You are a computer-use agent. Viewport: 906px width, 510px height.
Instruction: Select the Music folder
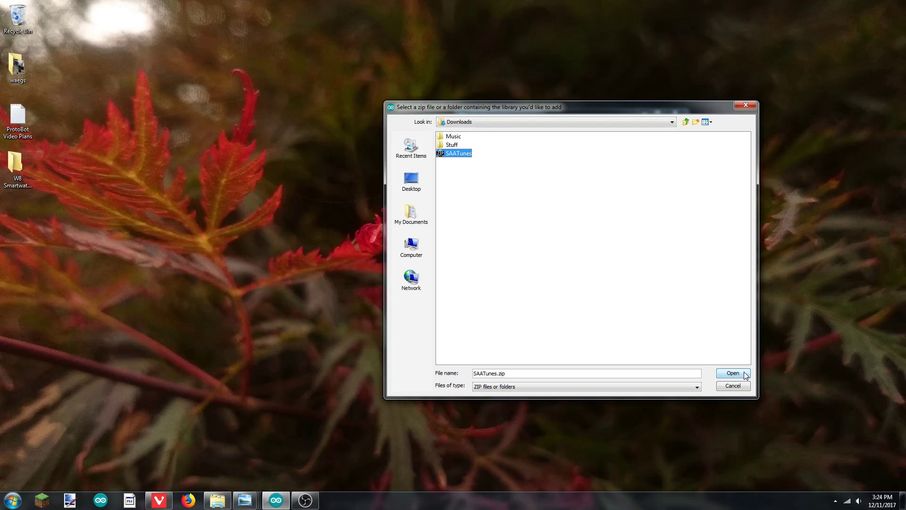453,136
